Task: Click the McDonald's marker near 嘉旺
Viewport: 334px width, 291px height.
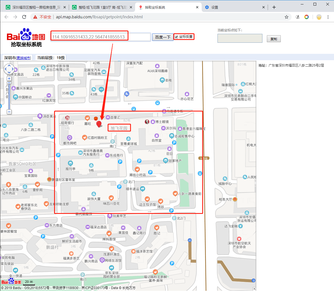Action: [x=96, y=119]
